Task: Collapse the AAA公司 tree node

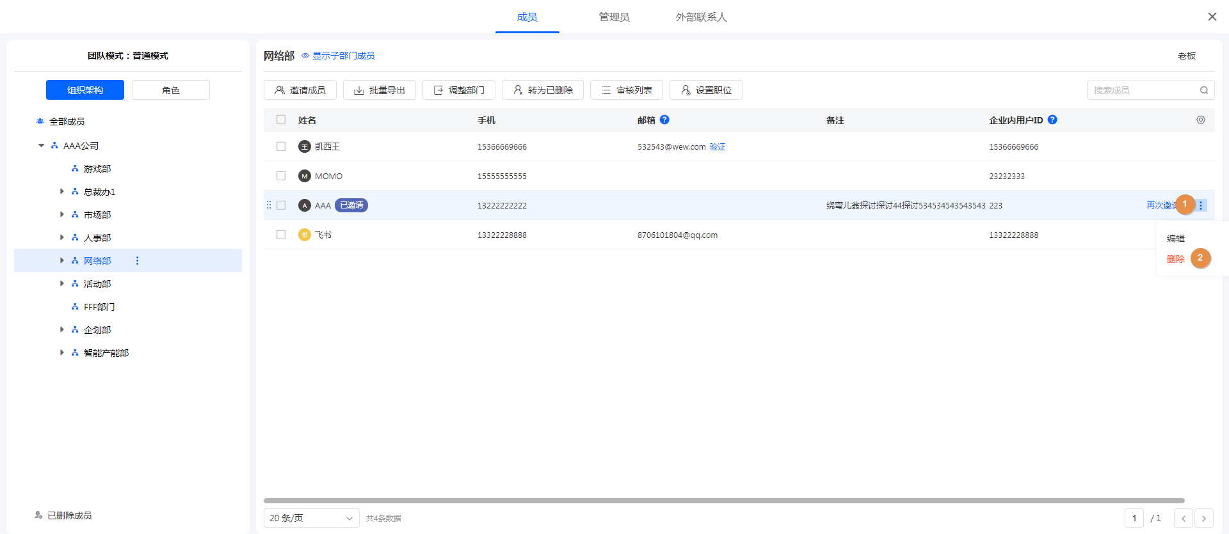Action: click(42, 146)
